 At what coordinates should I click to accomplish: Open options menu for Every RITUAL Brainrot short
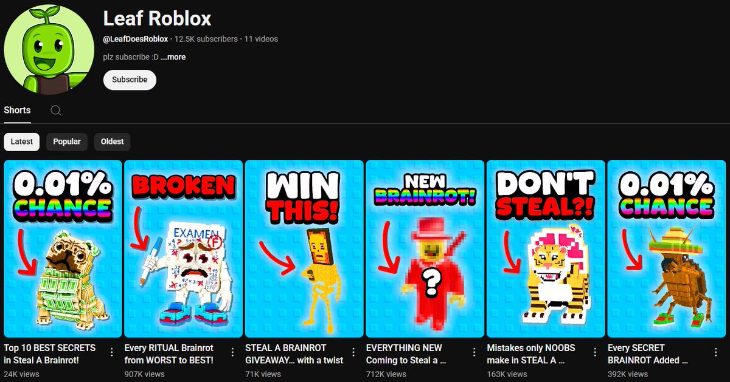point(232,352)
